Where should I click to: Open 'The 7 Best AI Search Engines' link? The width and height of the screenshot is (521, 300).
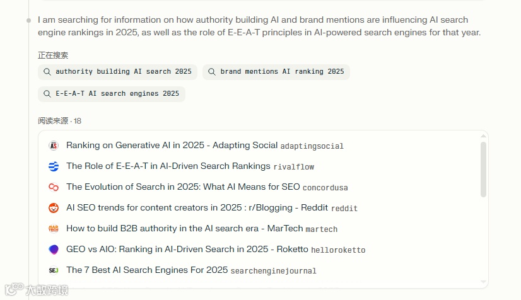click(146, 270)
